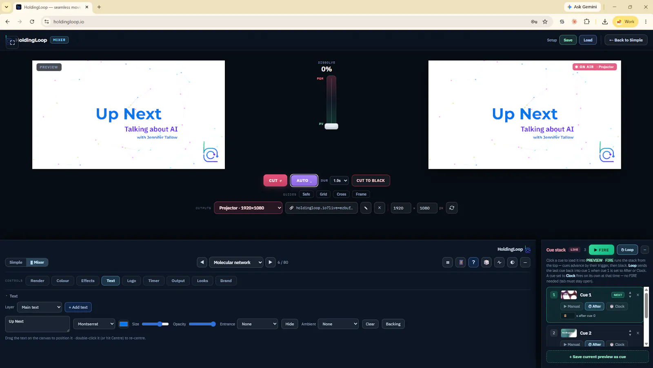653x368 pixels.
Task: Toggle the Safe guide
Action: 306,194
